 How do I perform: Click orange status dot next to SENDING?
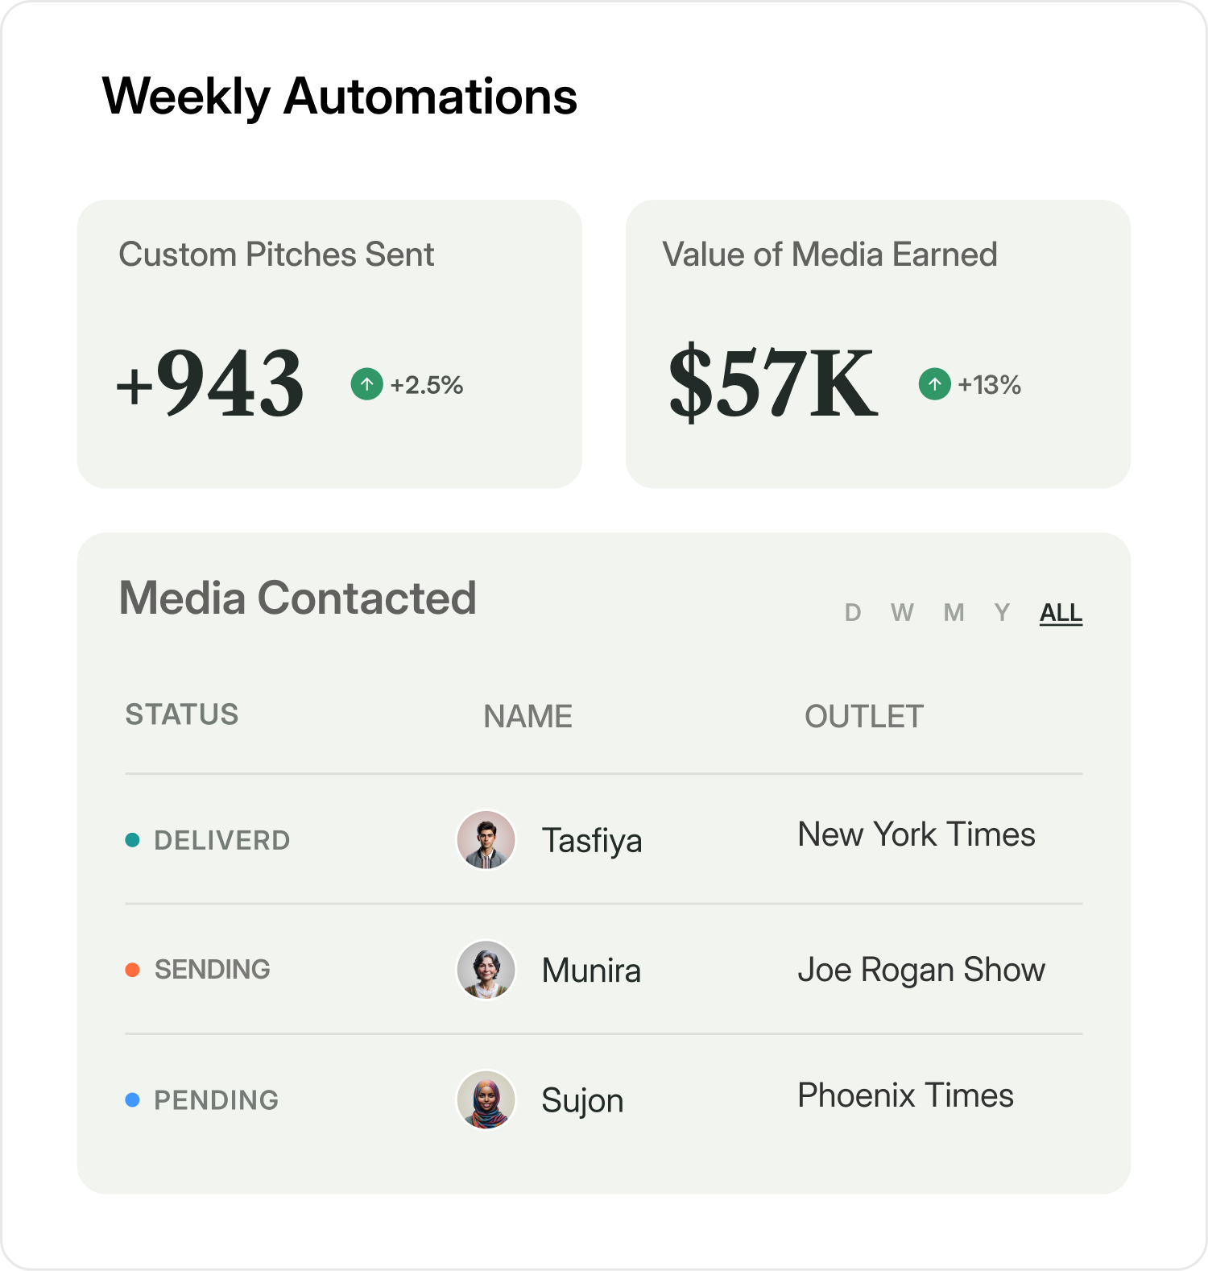coord(133,970)
